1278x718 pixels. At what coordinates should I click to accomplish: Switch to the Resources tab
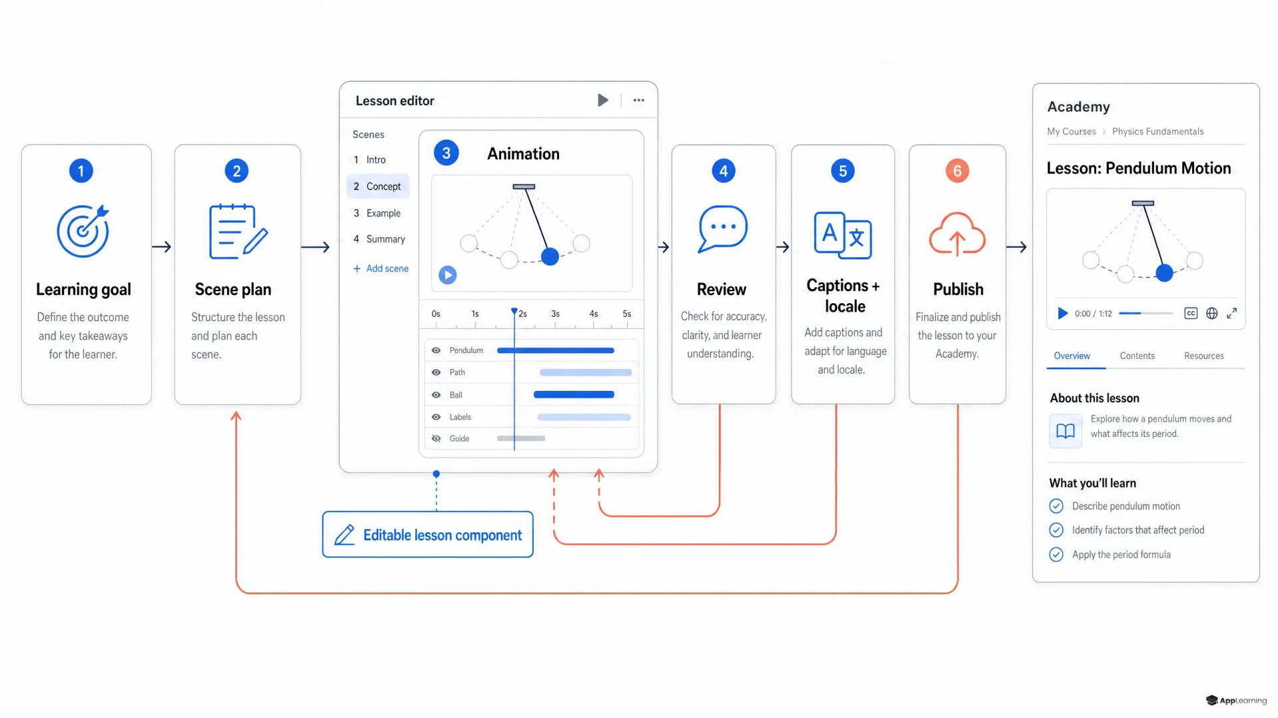pyautogui.click(x=1203, y=356)
